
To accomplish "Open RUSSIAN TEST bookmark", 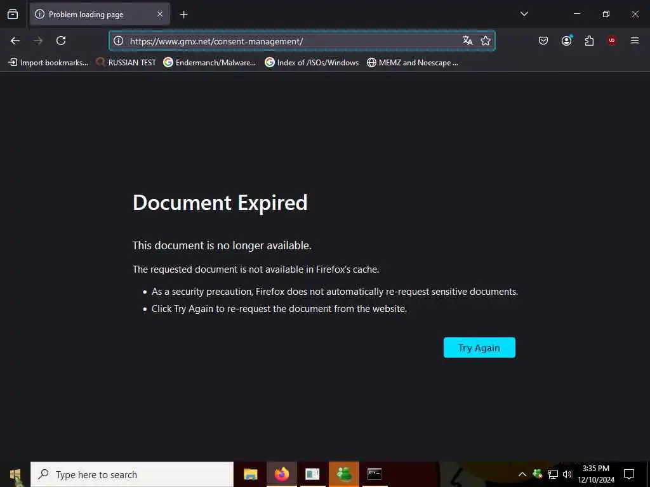I will pyautogui.click(x=126, y=63).
